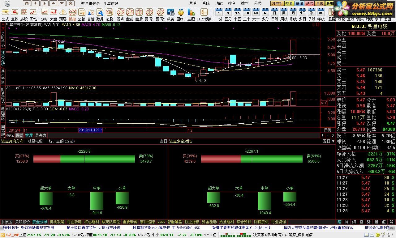
Task: Open the 图F10 company info icon
Action: click(x=181, y=15)
